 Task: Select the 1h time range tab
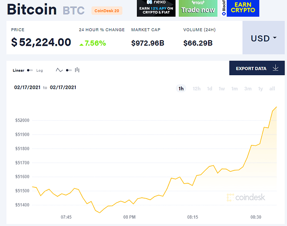(181, 88)
